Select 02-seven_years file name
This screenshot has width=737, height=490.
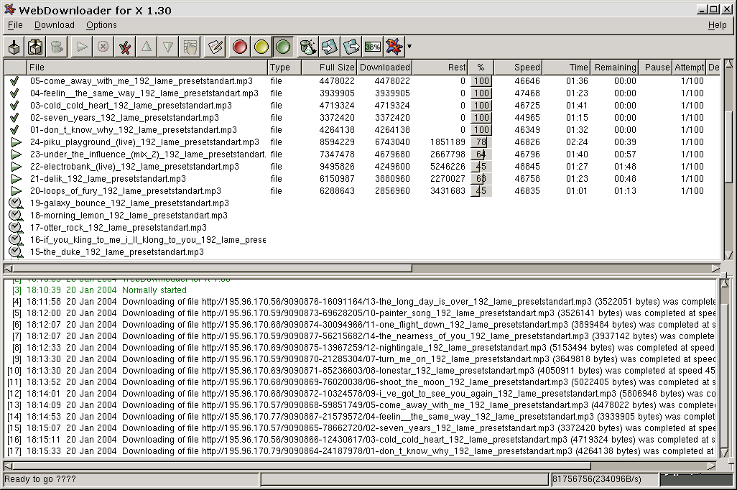tap(124, 118)
